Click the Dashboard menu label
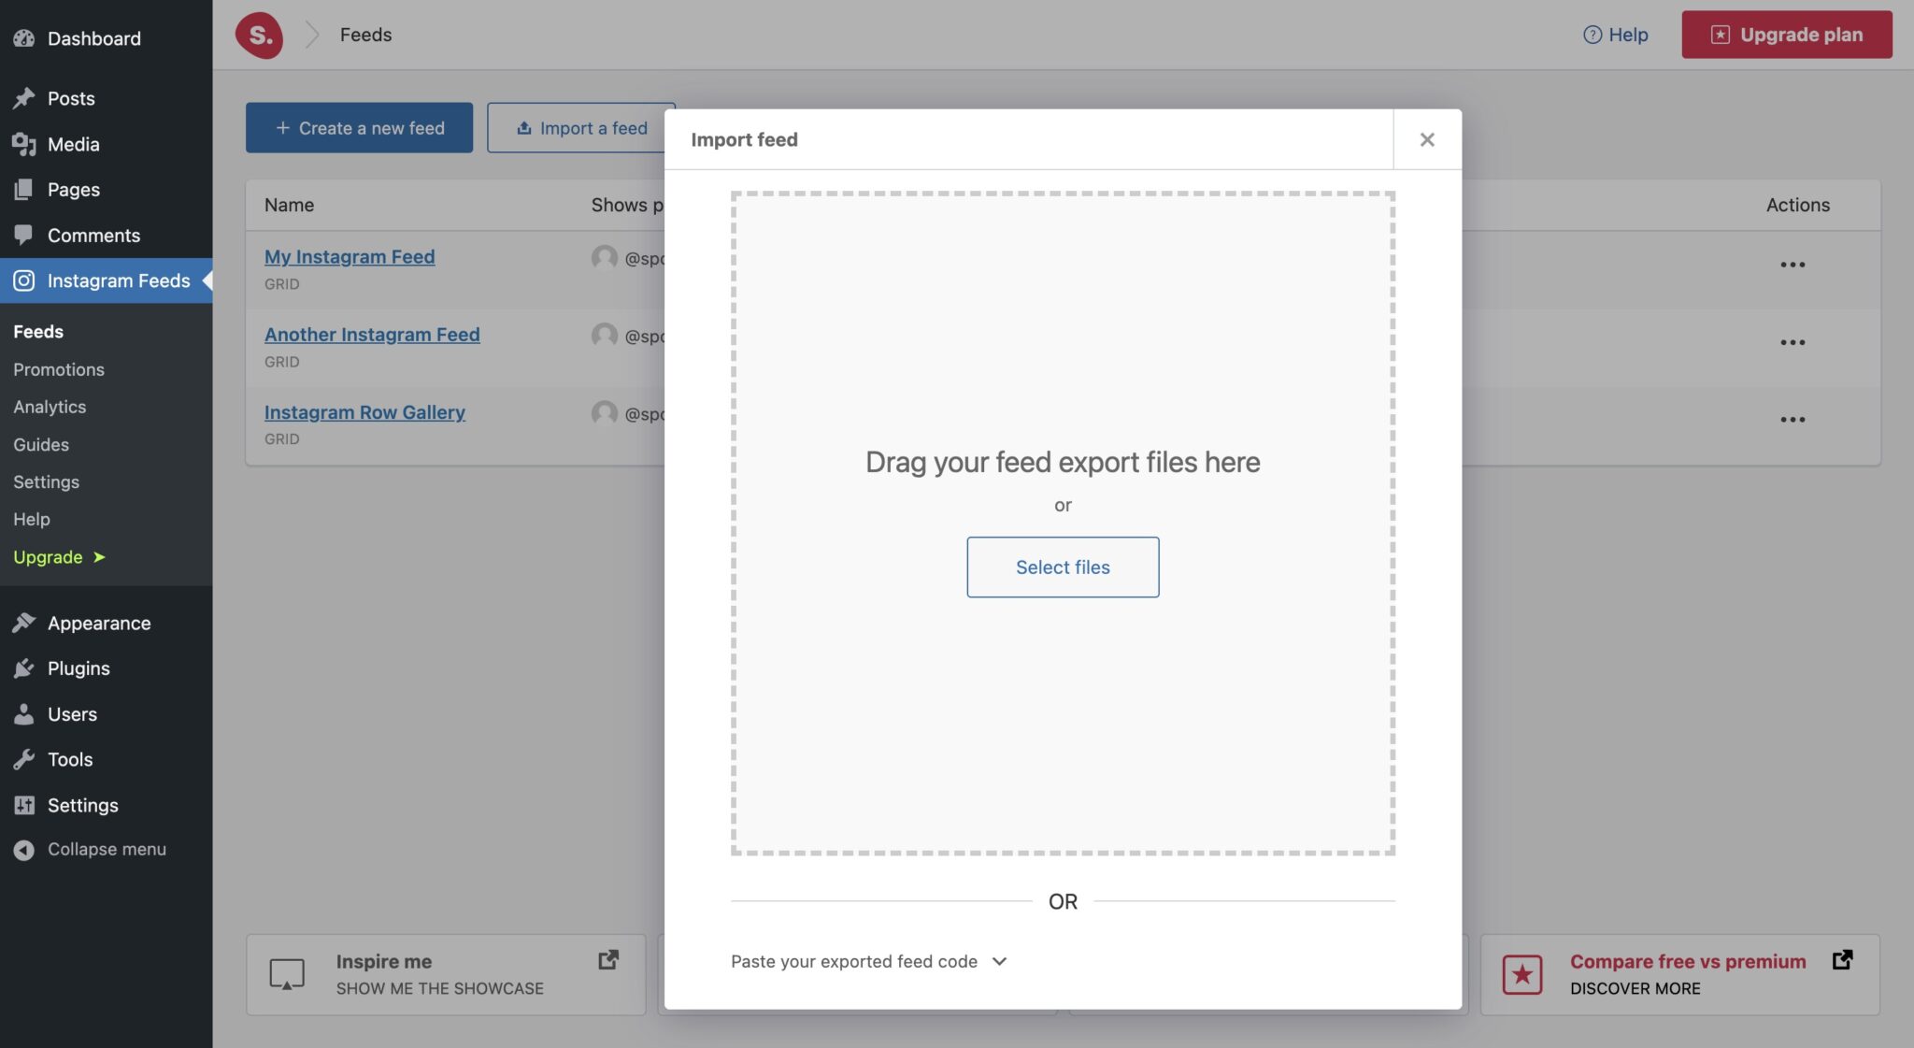Viewport: 1914px width, 1048px height. pos(94,38)
